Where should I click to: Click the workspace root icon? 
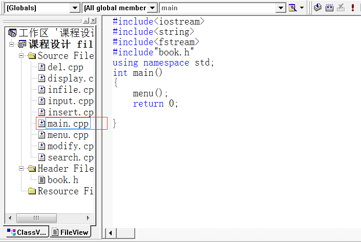(12, 33)
